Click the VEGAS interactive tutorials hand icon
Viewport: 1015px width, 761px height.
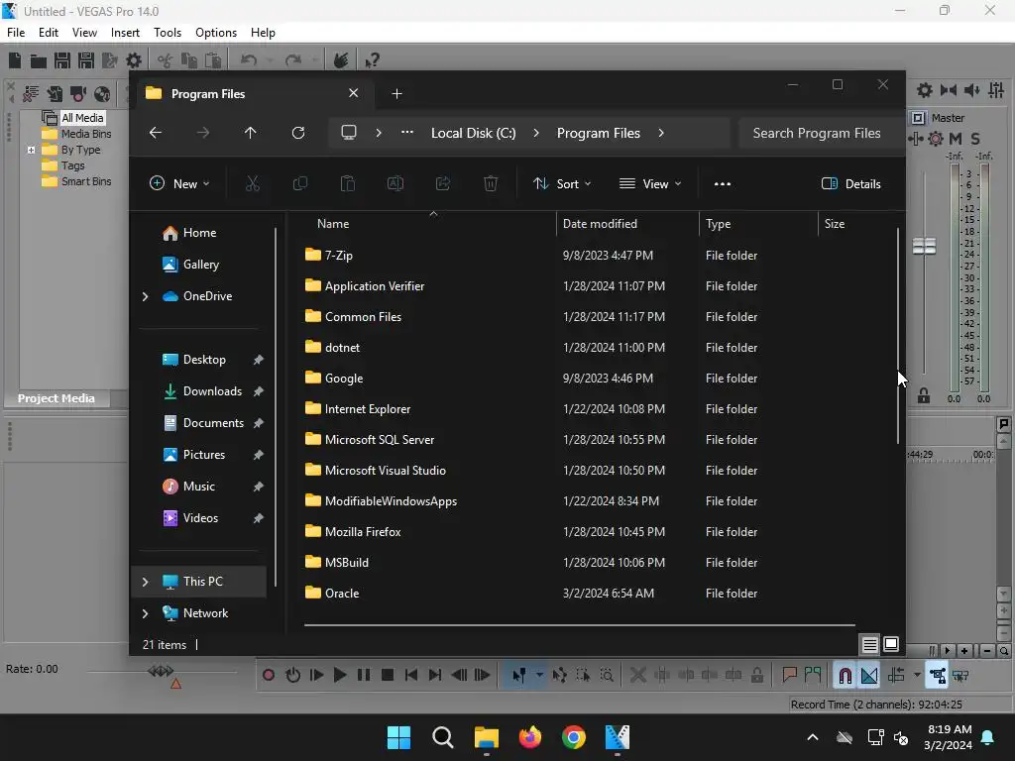(341, 60)
